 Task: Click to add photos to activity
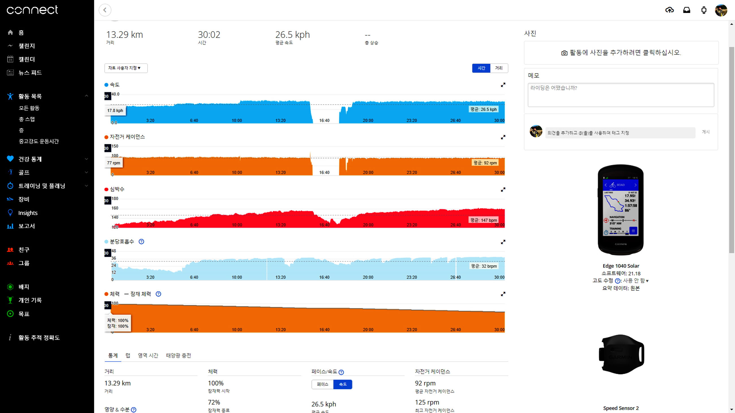coord(621,53)
